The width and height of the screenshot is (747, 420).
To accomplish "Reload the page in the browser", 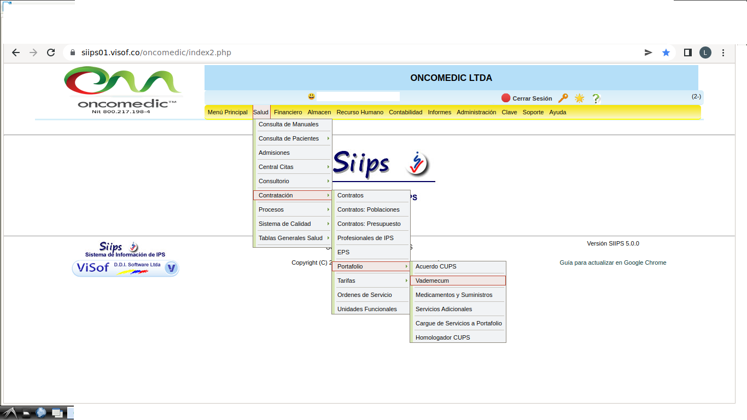I will click(51, 52).
